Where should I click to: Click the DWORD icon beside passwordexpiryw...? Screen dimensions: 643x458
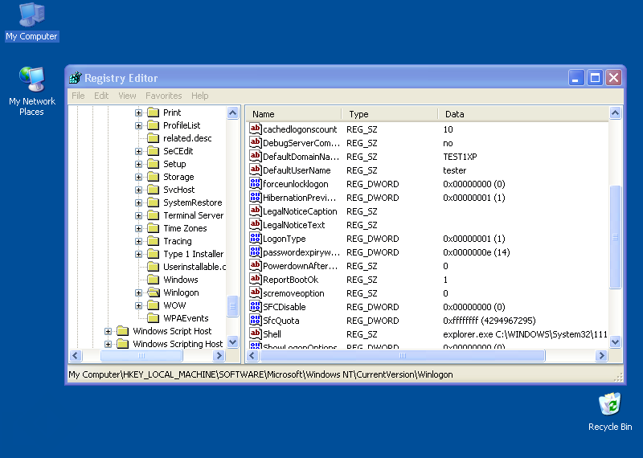255,252
